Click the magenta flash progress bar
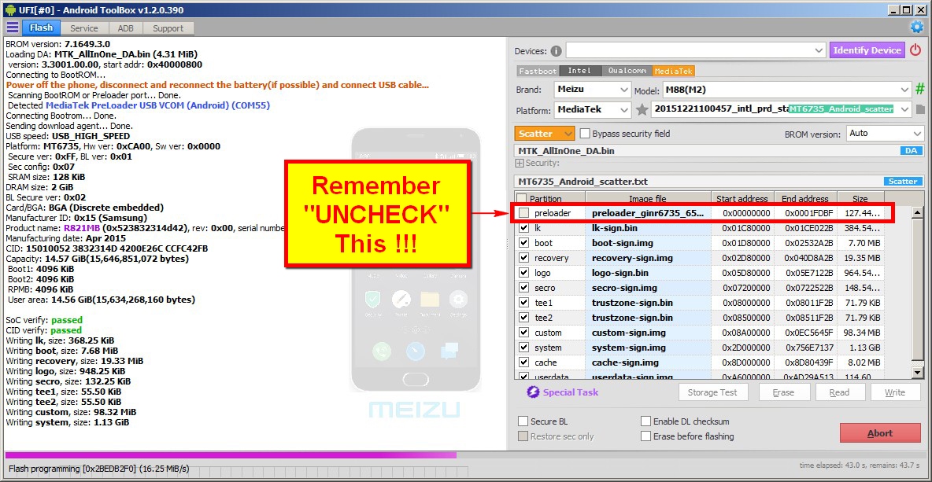The height and width of the screenshot is (482, 932). [231, 455]
